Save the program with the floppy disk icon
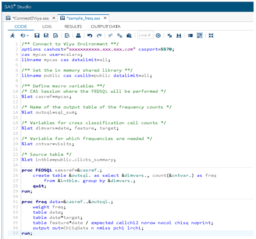Viewport: 256px width, 239px height. coord(37,35)
